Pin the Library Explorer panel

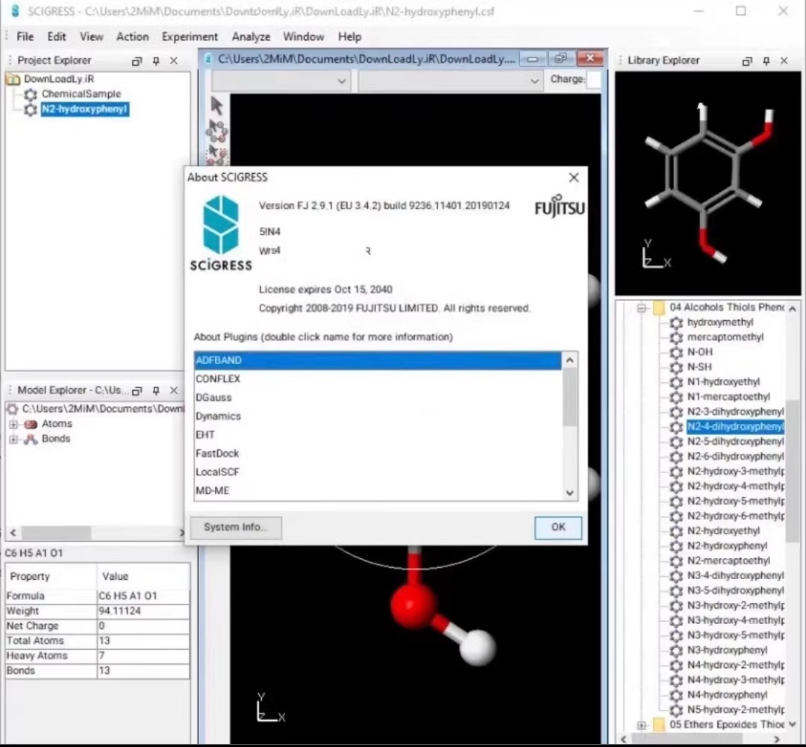tap(766, 60)
